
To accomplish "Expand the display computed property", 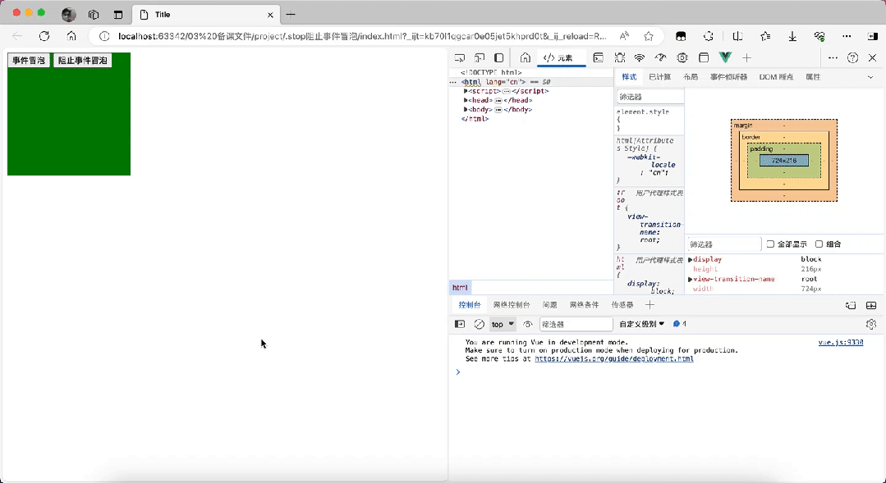I will pos(690,260).
